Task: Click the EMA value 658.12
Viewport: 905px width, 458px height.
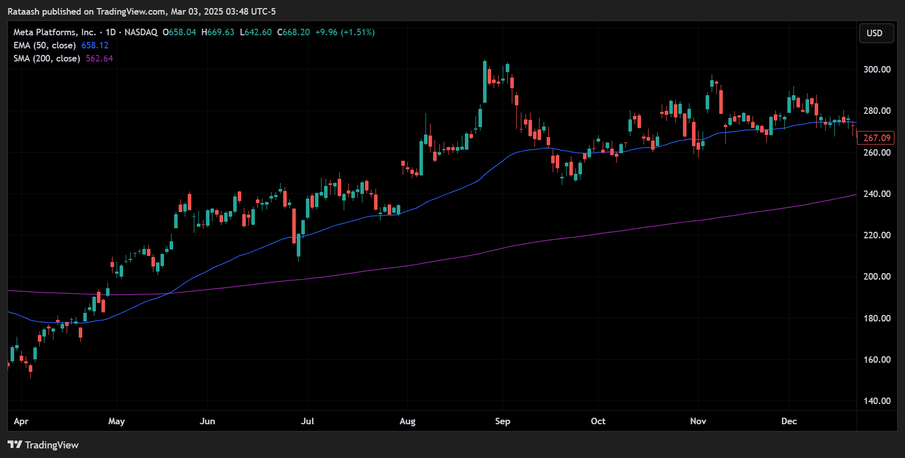Action: [x=95, y=45]
